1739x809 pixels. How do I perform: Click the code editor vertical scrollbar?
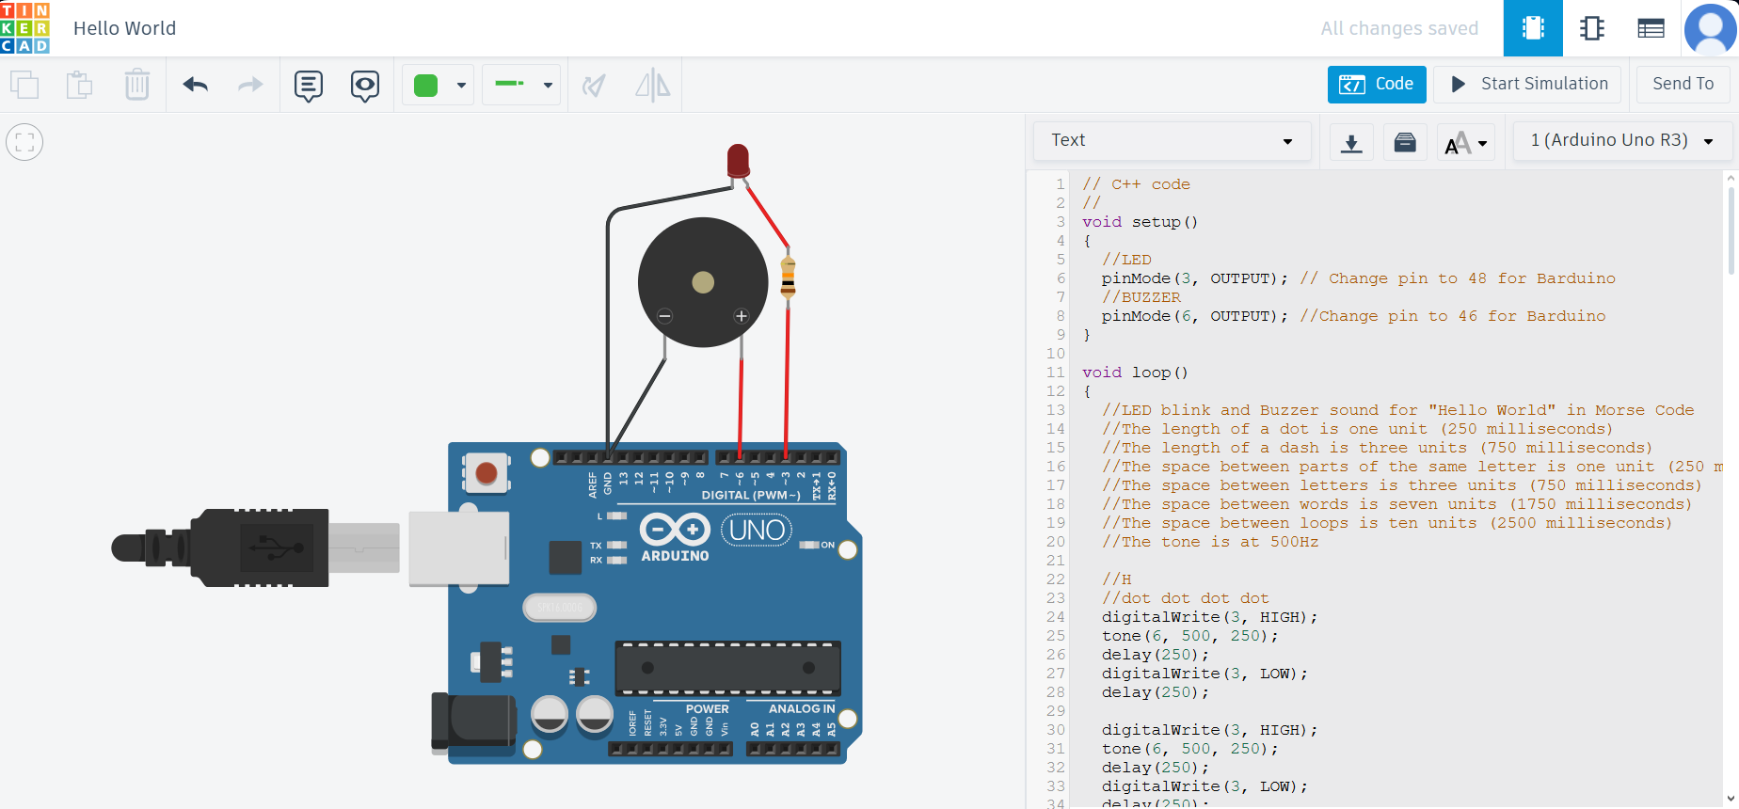[x=1731, y=230]
